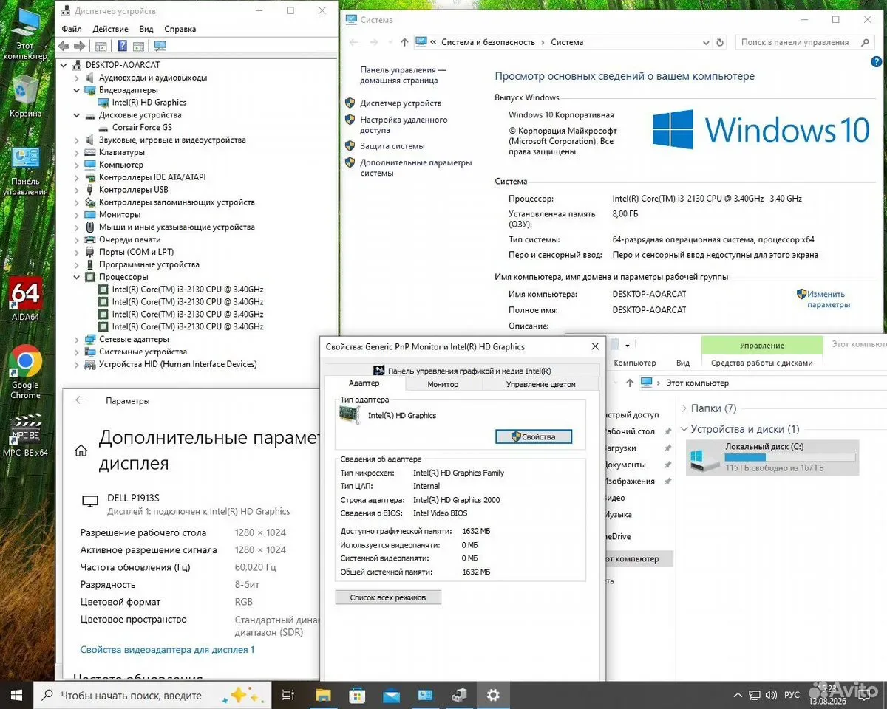887x709 pixels.
Task: Open the Файл menu in Device Manager
Action: tap(72, 29)
